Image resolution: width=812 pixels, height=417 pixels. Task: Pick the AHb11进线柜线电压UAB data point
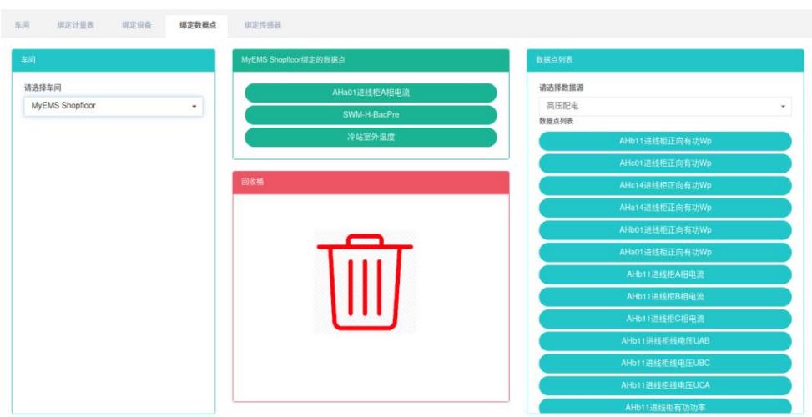(664, 341)
